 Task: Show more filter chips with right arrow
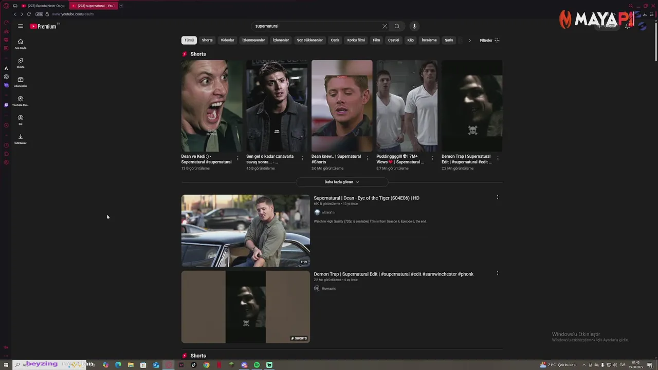(469, 40)
